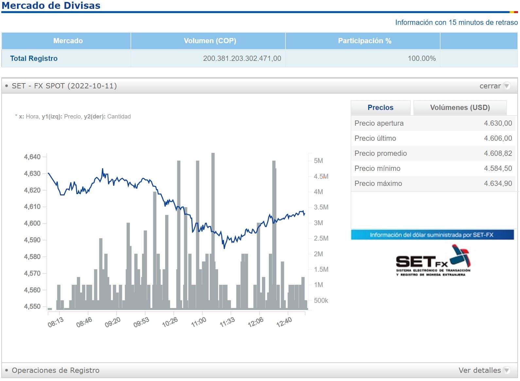Click the SET - FX SPOT panel header
This screenshot has width=520, height=381.
[x=64, y=86]
